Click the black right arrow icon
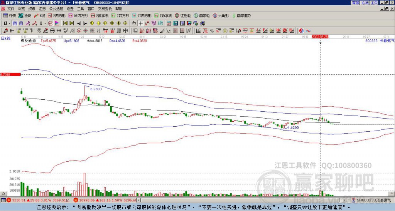Screen dimensions: 395x211 click(85, 23)
